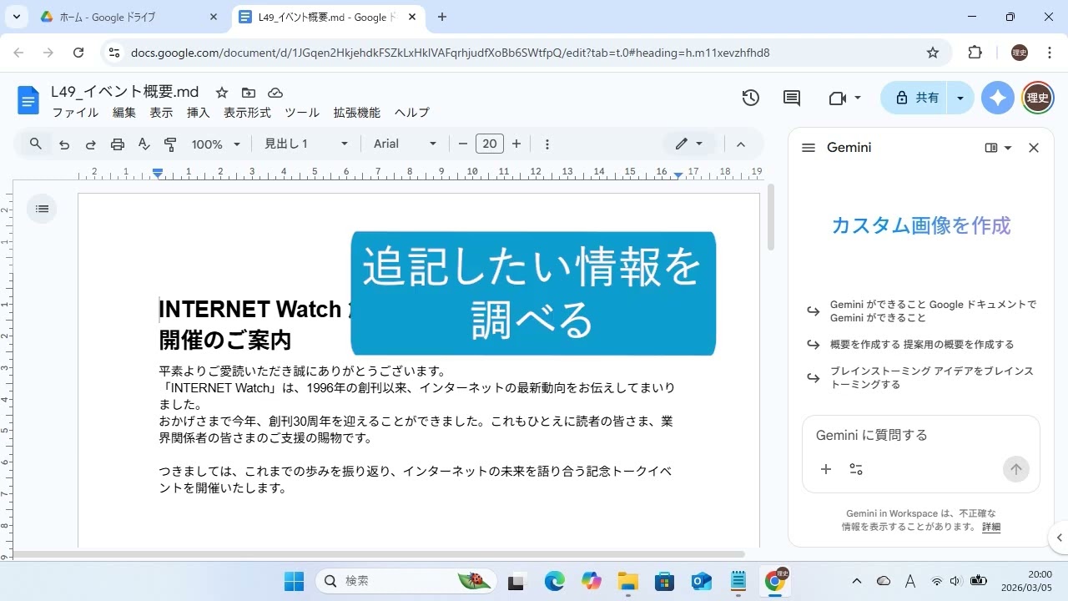Image resolution: width=1068 pixels, height=601 pixels.
Task: Open ヘルプ menu
Action: 412,113
